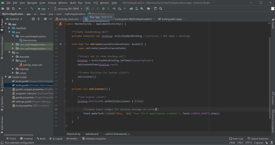Click the Profile app icon

(114, 9)
